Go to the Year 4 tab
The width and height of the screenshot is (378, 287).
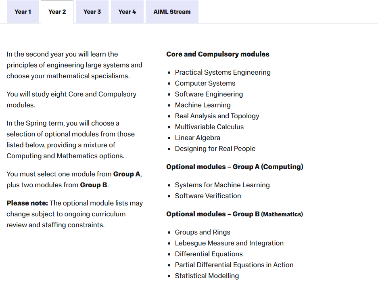click(127, 12)
